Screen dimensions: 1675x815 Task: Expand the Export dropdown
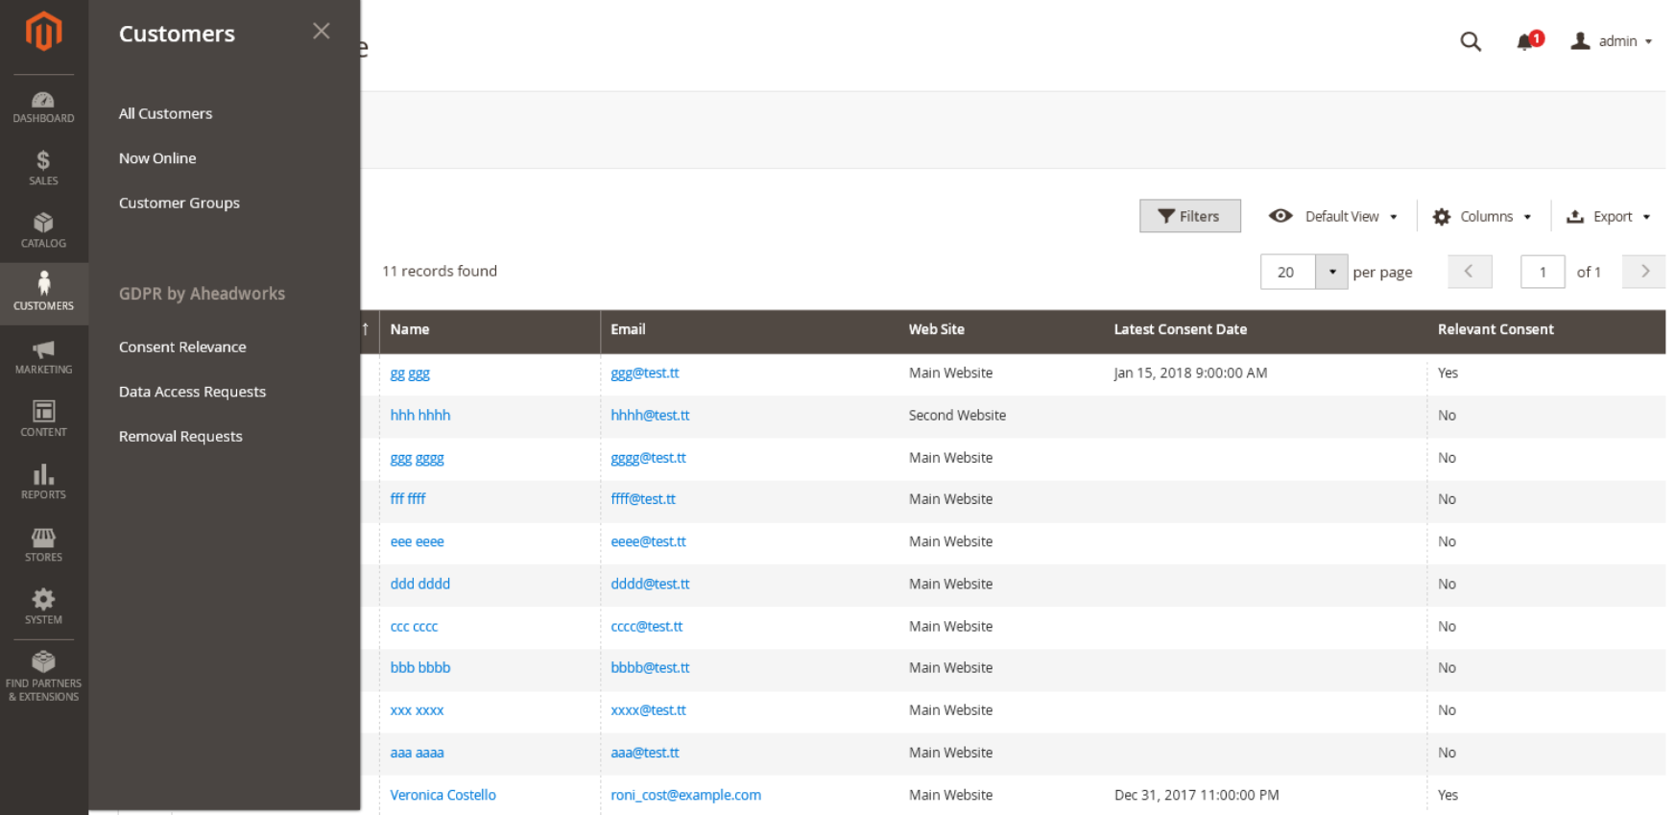pyautogui.click(x=1608, y=217)
